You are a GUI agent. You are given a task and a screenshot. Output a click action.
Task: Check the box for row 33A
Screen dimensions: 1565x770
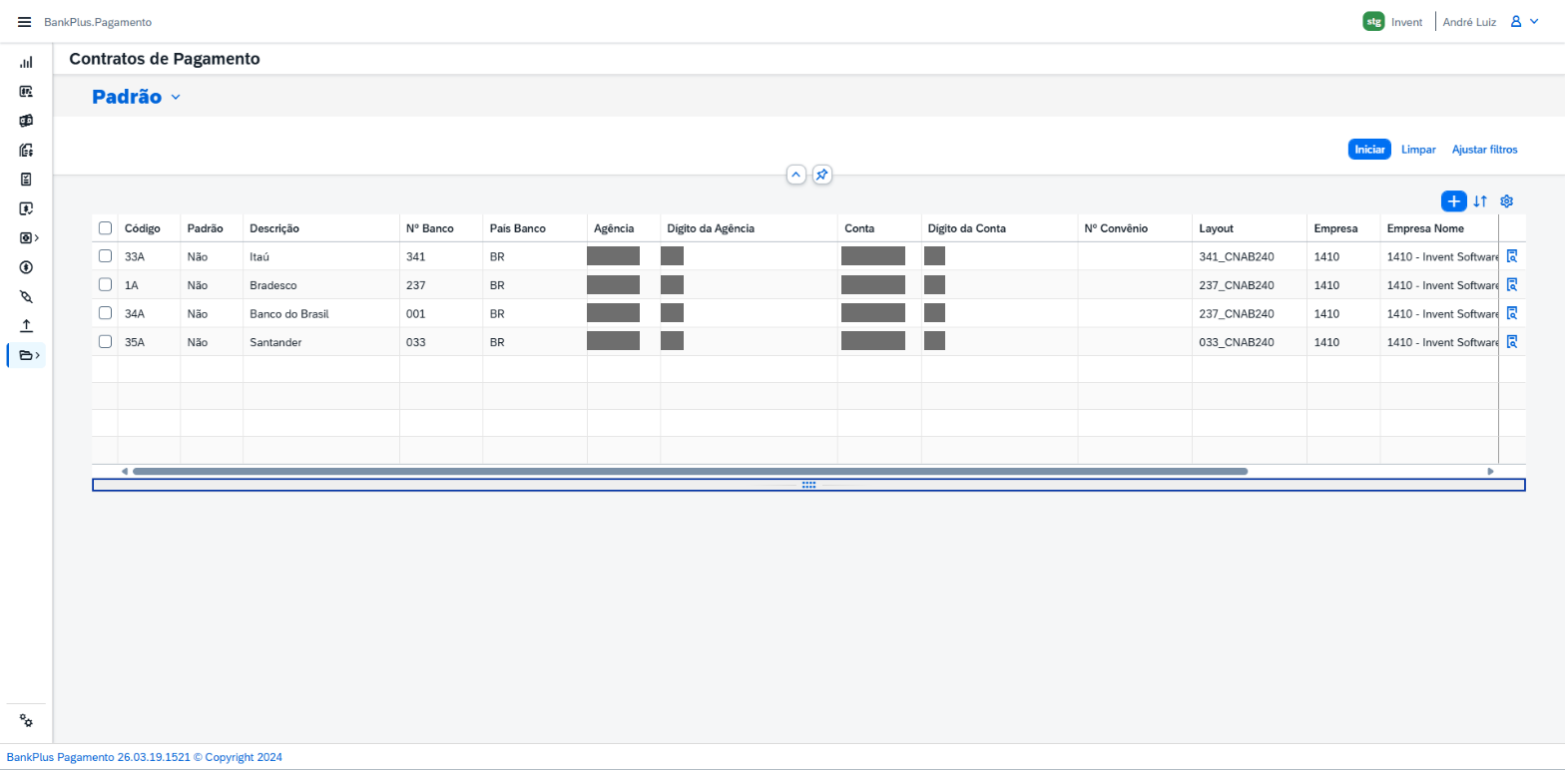click(105, 256)
